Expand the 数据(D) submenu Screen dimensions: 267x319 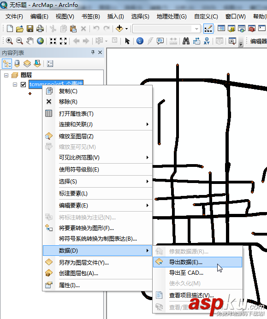[x=97, y=251]
